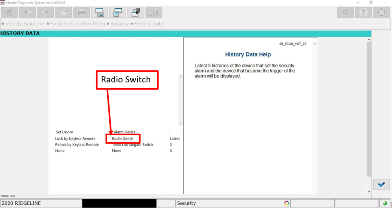Screen dimensions: 392x208
Task: Click the Print toolbar icon
Action: (x=81, y=12)
